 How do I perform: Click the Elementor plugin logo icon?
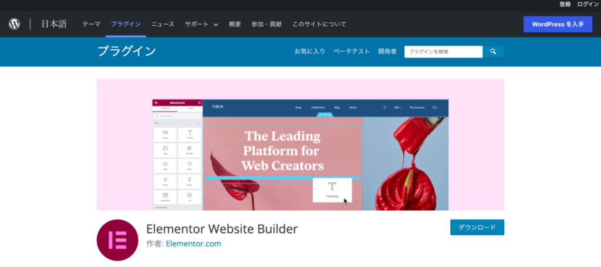(117, 240)
